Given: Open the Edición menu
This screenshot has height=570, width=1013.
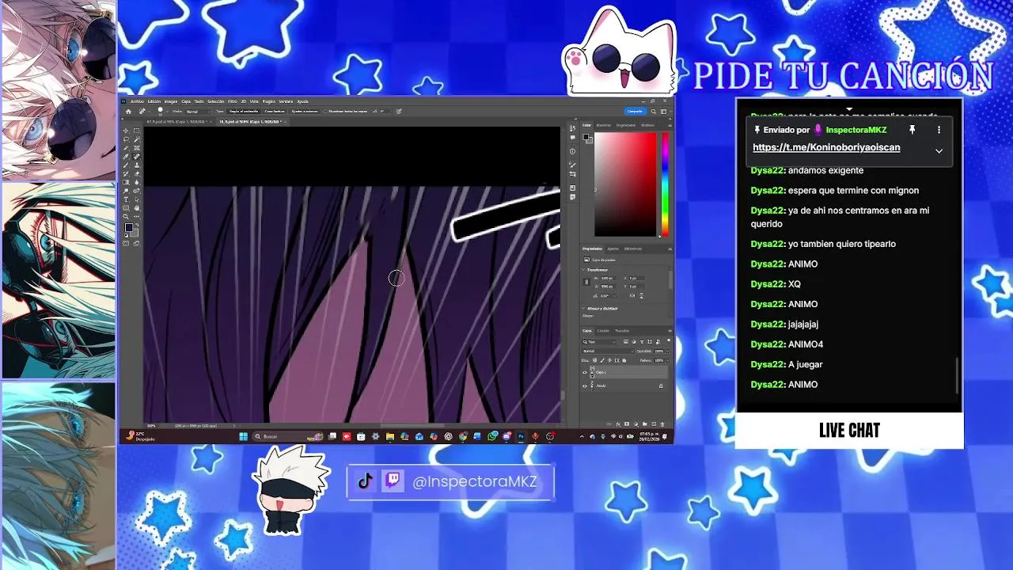Looking at the screenshot, I should (154, 101).
